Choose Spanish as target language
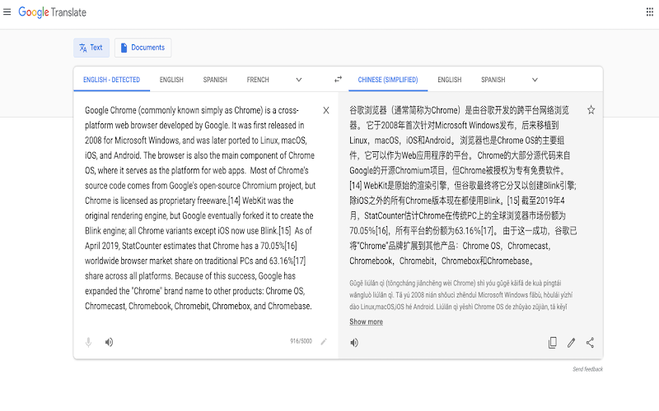This screenshot has height=411, width=659. pyautogui.click(x=493, y=80)
